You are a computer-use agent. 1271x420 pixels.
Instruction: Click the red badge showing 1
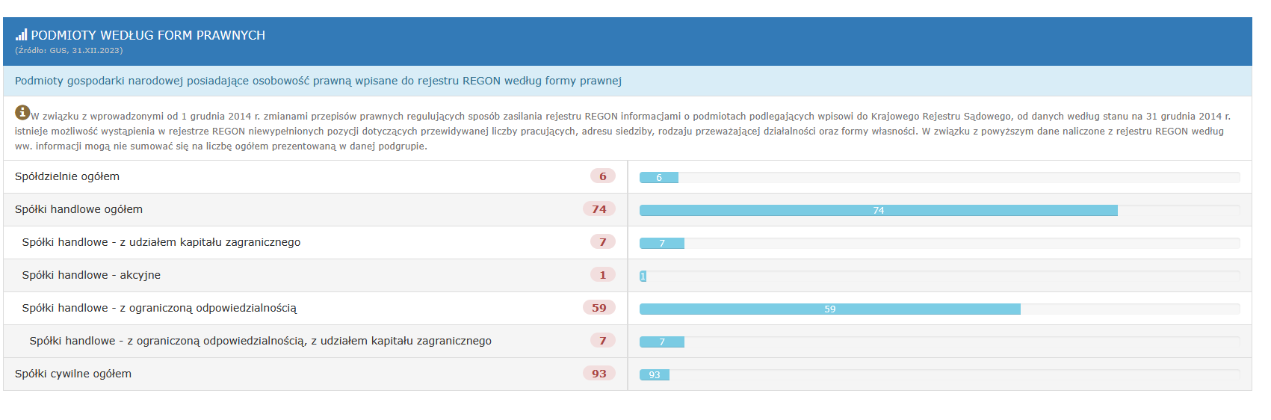tap(603, 275)
